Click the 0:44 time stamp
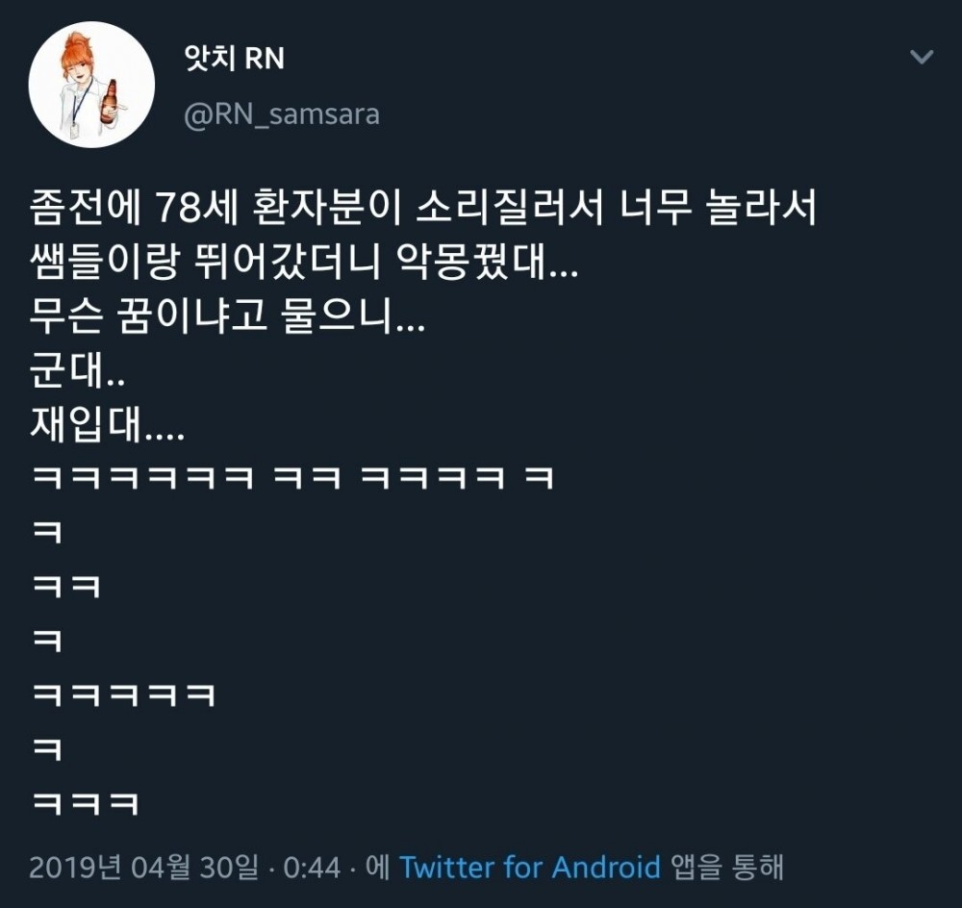Image resolution: width=962 pixels, height=908 pixels. pos(312,869)
